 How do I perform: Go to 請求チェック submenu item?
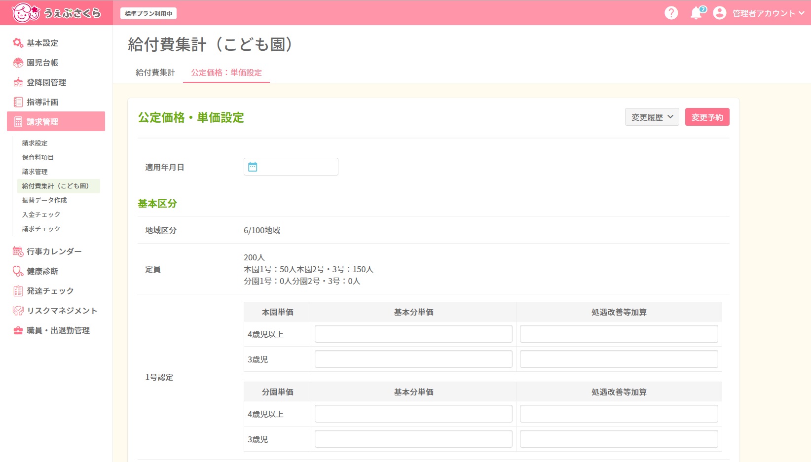click(58, 229)
